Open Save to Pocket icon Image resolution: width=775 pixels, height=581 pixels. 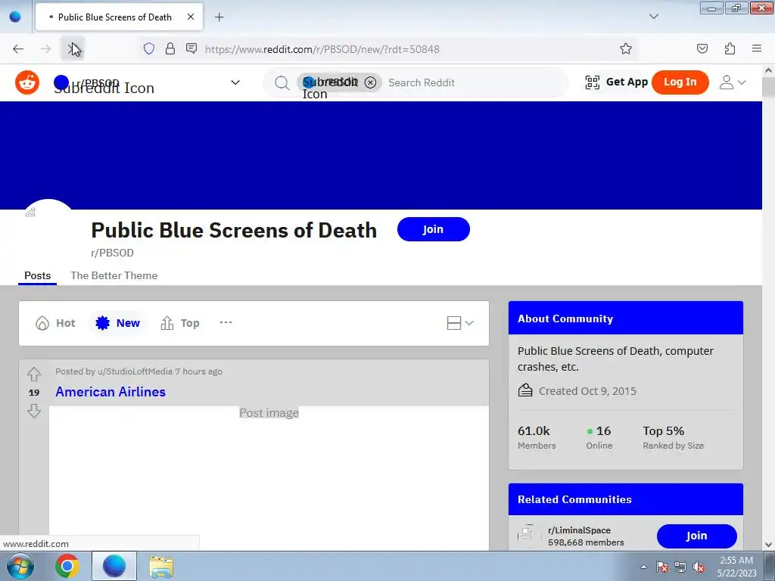point(702,48)
